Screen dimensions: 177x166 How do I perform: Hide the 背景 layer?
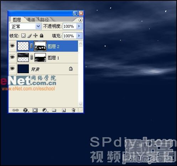coord(12,69)
